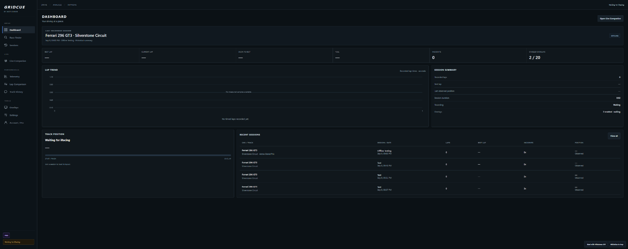
Task: Click the Sessions history clock icon
Action: [x=6, y=45]
